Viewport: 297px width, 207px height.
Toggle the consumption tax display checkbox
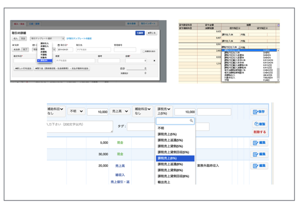click(144, 51)
